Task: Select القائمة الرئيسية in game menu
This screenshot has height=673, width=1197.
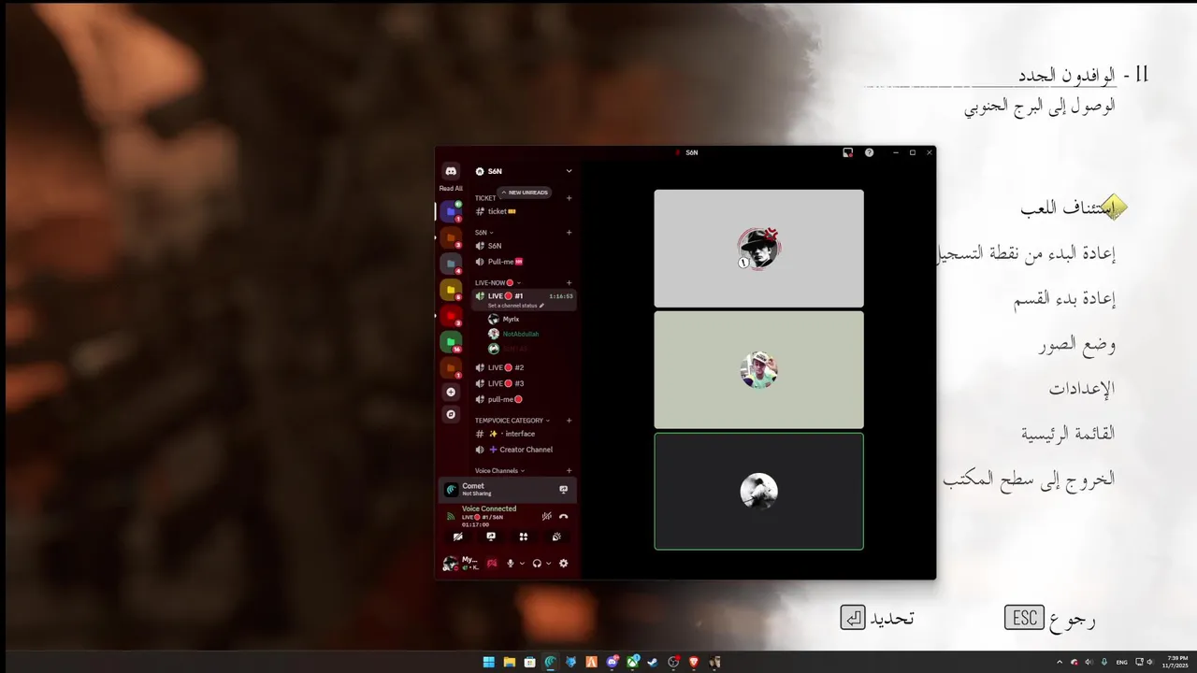Action: point(1068,434)
